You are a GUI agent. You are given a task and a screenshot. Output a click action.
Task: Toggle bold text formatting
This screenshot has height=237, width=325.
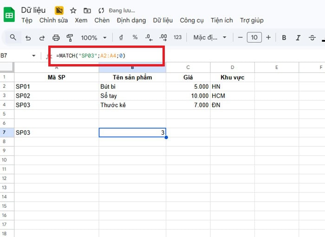click(x=284, y=38)
